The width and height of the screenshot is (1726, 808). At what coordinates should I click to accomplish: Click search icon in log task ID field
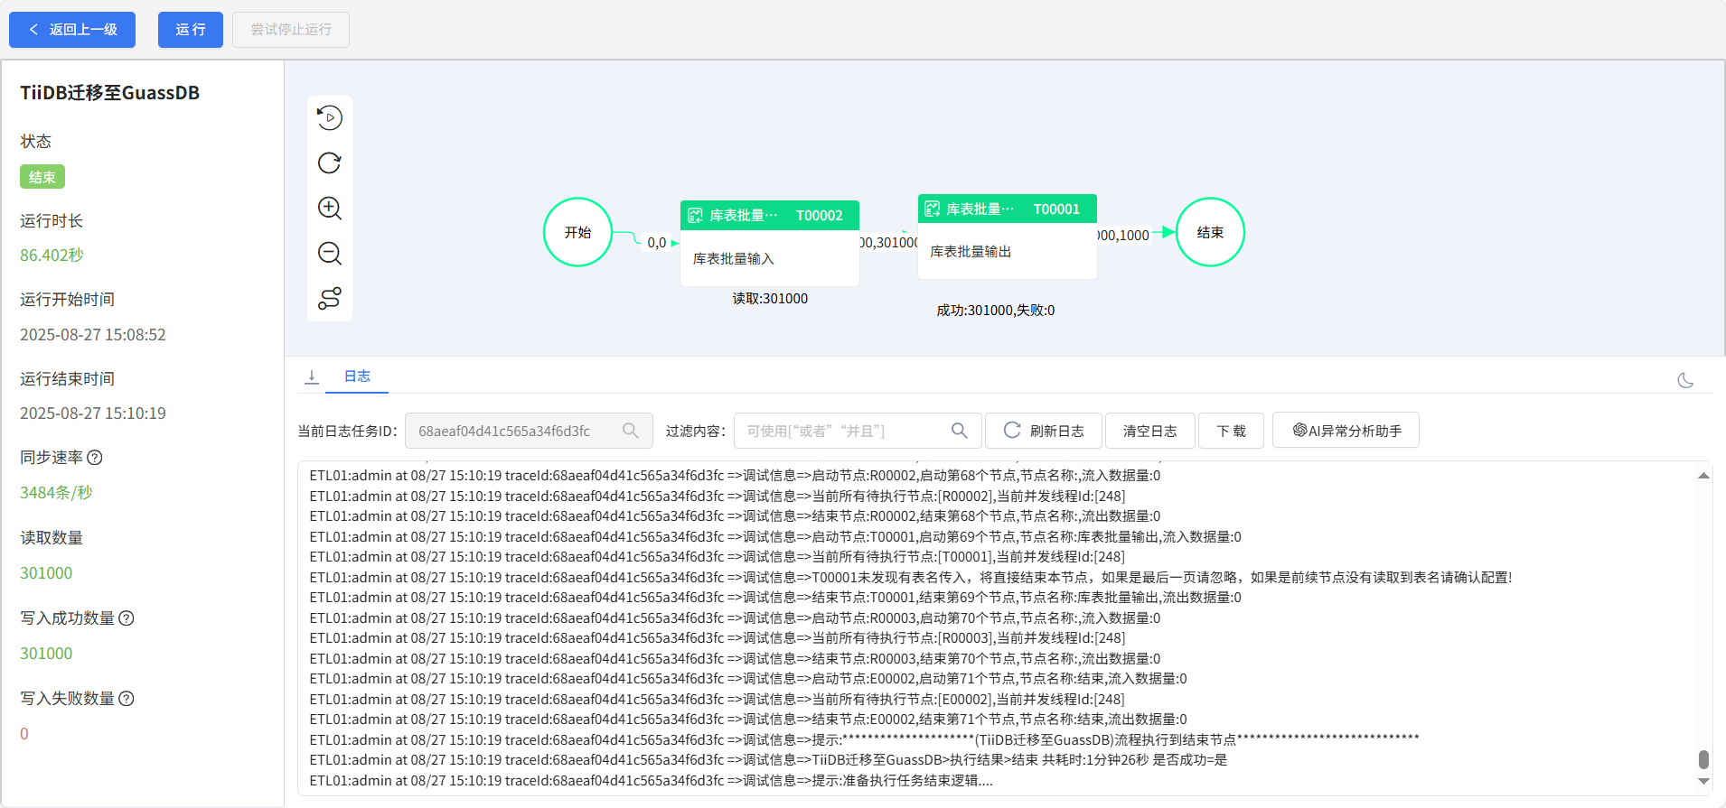click(631, 431)
